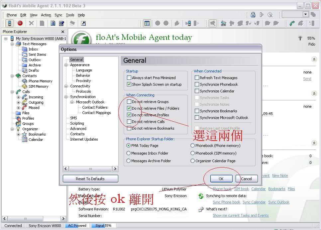The height and width of the screenshot is (230, 321).
Task: Open Profiles icon in Phone Explorer
Action: [18, 118]
